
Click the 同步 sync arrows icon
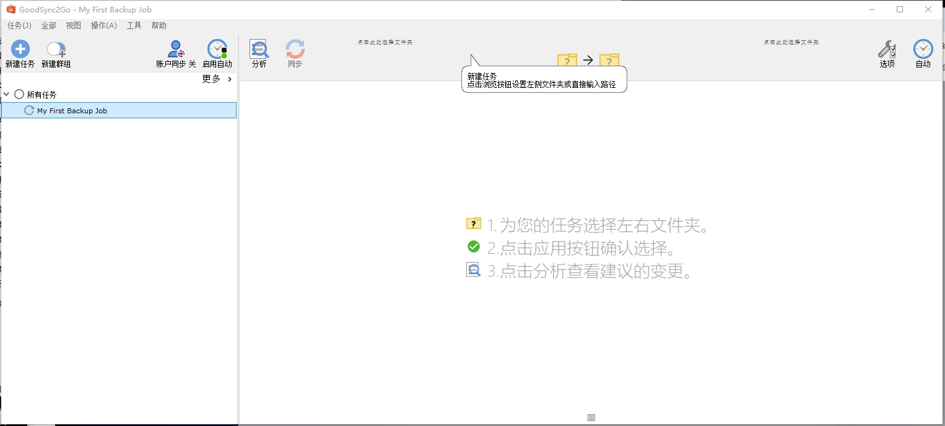click(x=295, y=49)
